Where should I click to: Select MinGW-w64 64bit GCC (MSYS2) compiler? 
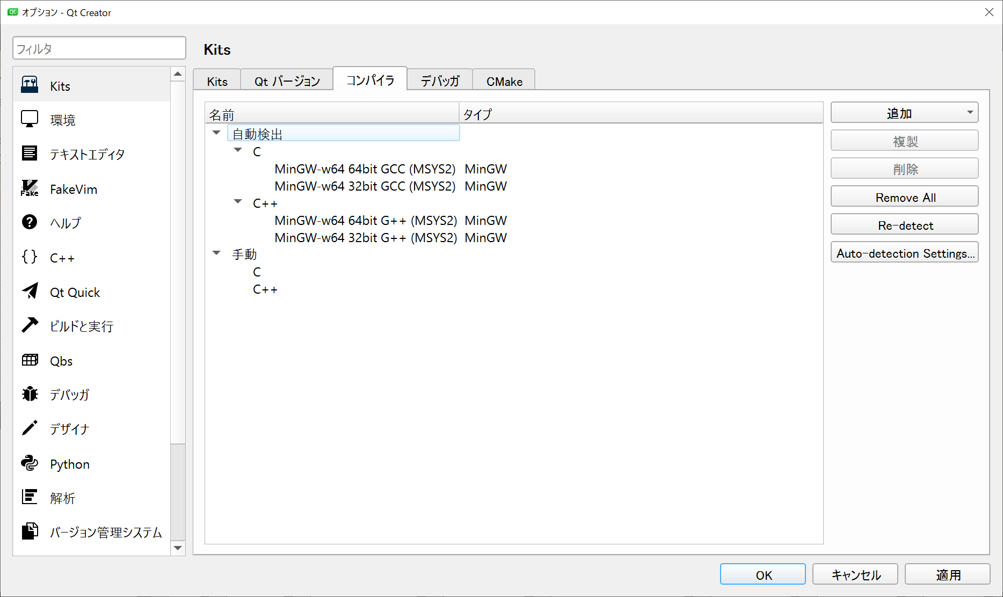click(365, 169)
